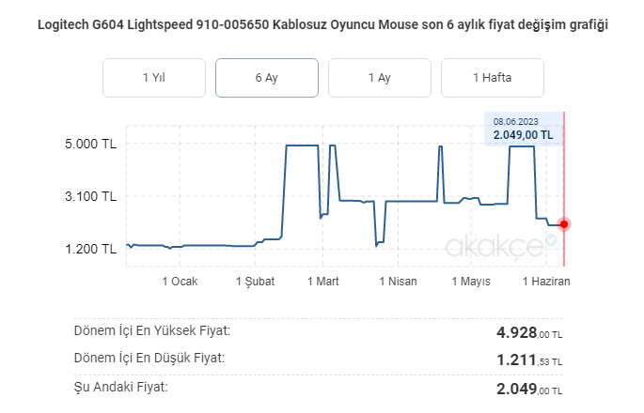Choose the 1 Hafta range button
Image resolution: width=644 pixels, height=413 pixels.
point(493,78)
